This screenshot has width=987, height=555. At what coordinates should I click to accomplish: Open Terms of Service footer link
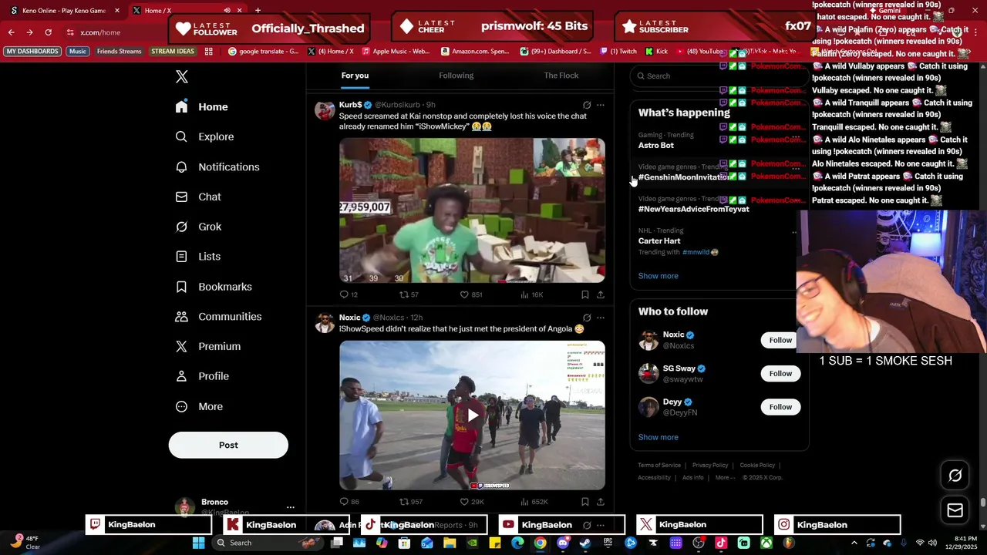click(659, 465)
